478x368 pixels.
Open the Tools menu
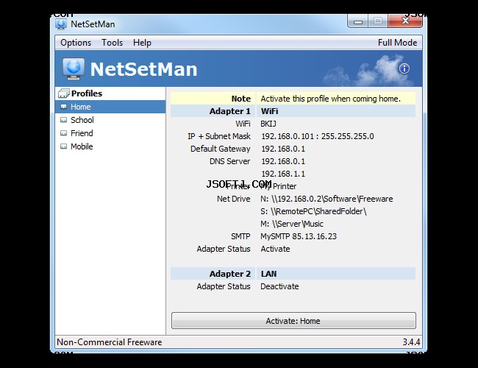click(x=113, y=43)
